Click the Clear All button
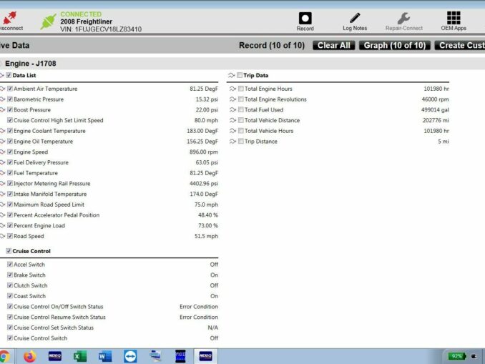The height and width of the screenshot is (364, 485). [334, 46]
